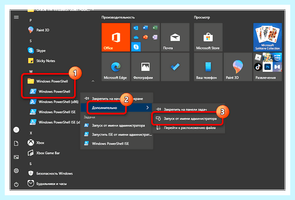This screenshot has width=295, height=200.
Task: Open Documents icon in the sidebar
Action: pos(16,143)
